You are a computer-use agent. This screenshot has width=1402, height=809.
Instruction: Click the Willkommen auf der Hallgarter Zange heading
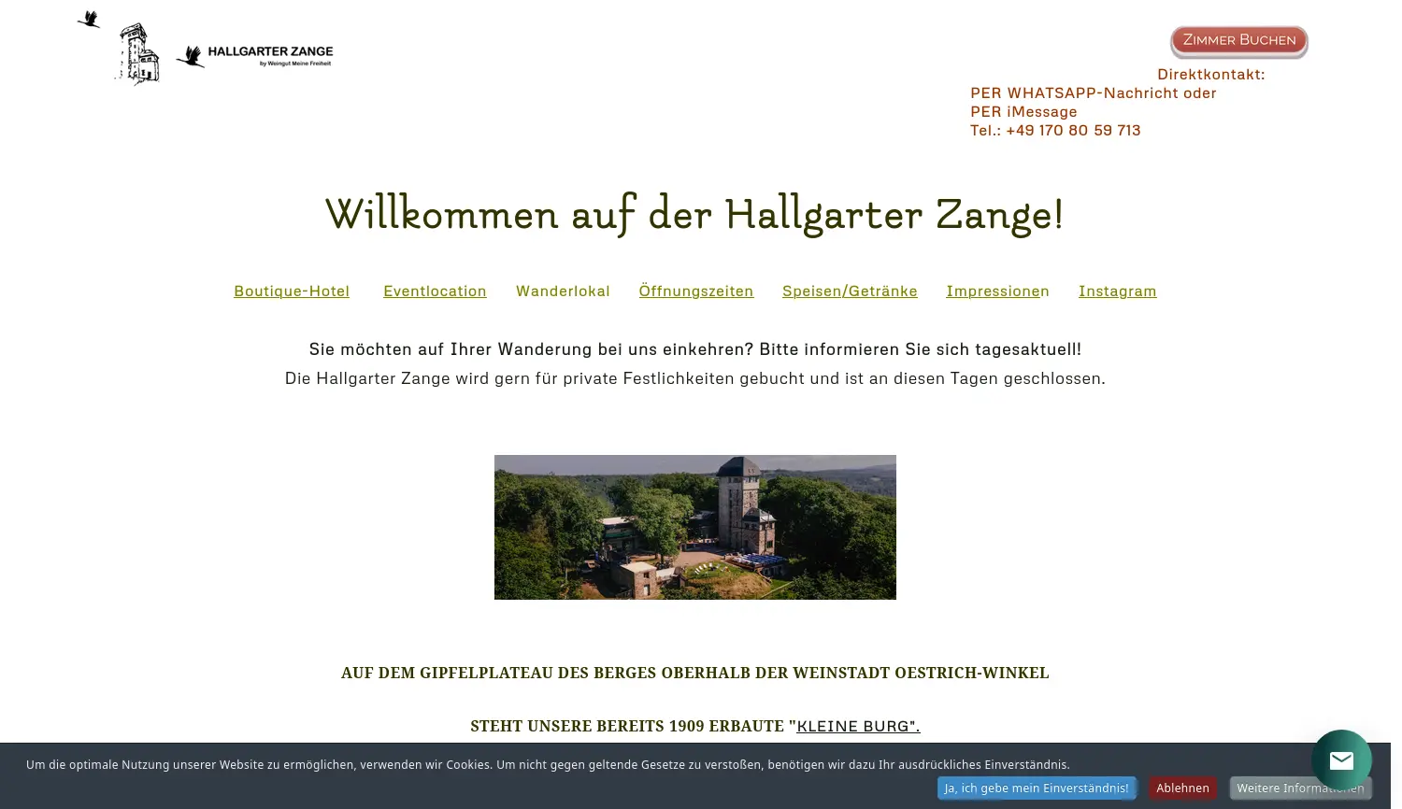(x=694, y=215)
